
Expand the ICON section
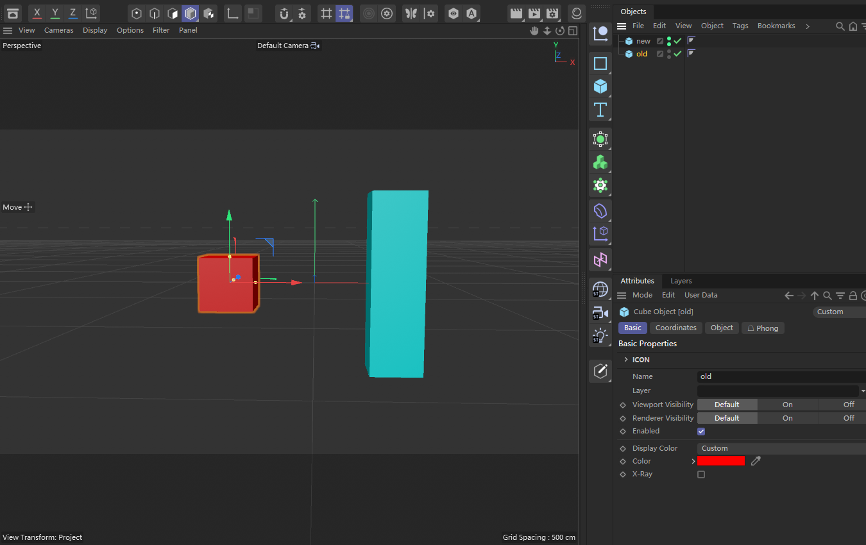(626, 360)
